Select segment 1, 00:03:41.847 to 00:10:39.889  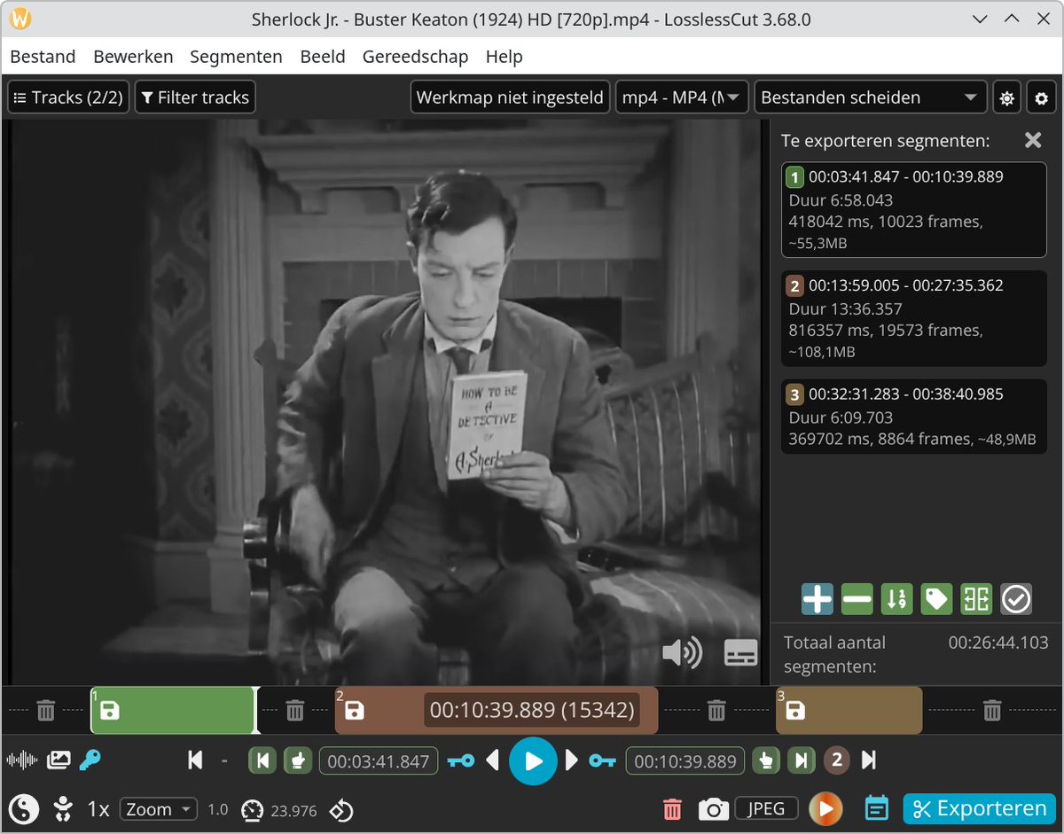913,209
